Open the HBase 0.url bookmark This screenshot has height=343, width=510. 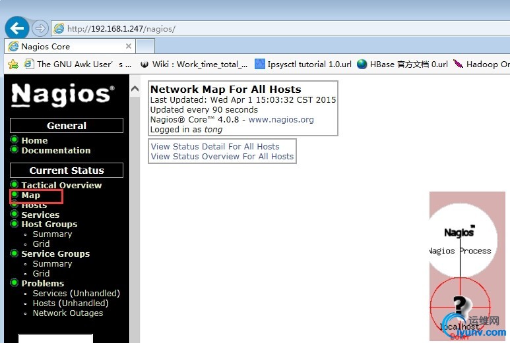coord(402,65)
